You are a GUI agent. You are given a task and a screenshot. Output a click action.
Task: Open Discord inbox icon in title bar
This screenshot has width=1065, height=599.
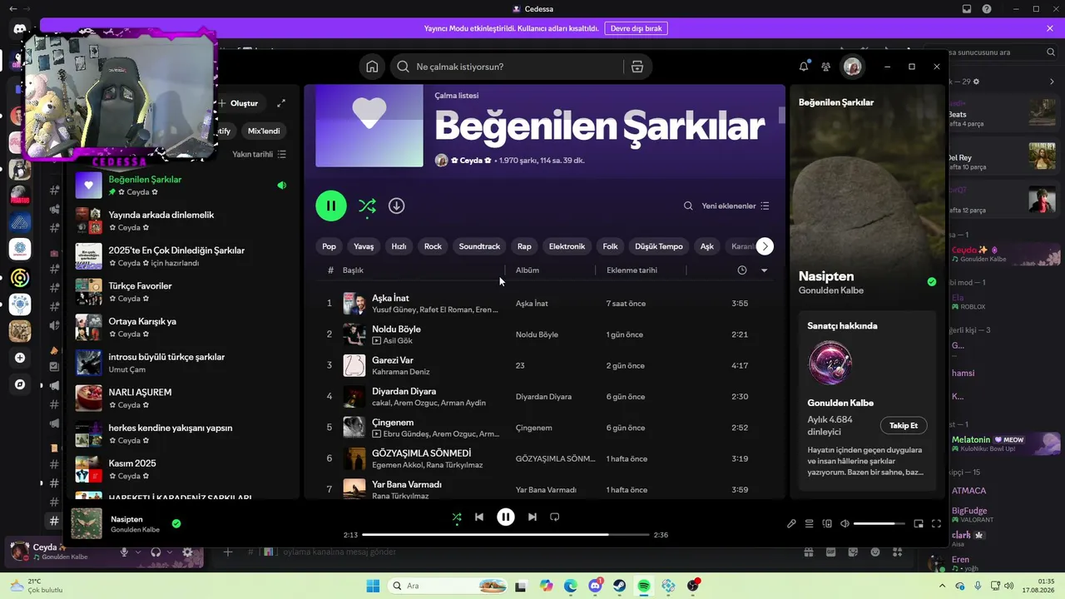tap(966, 9)
